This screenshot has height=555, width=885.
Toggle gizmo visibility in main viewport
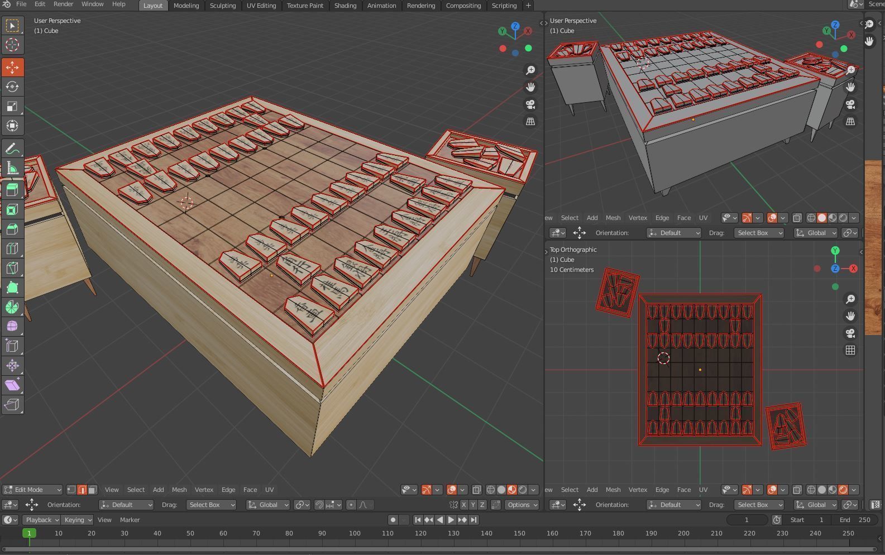[427, 490]
